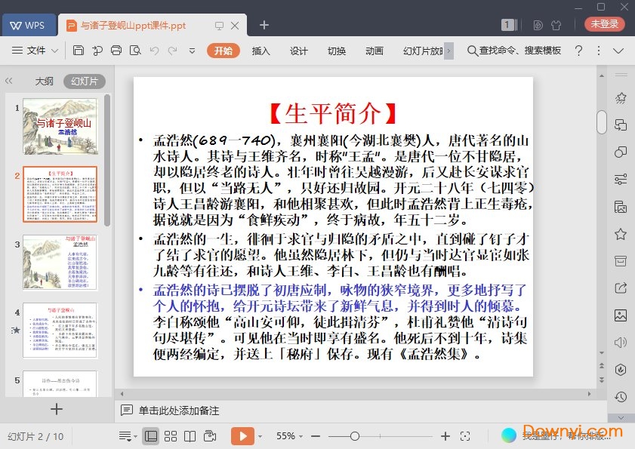Open Print Preview from quick toolbar
The image size is (635, 449).
tap(135, 51)
